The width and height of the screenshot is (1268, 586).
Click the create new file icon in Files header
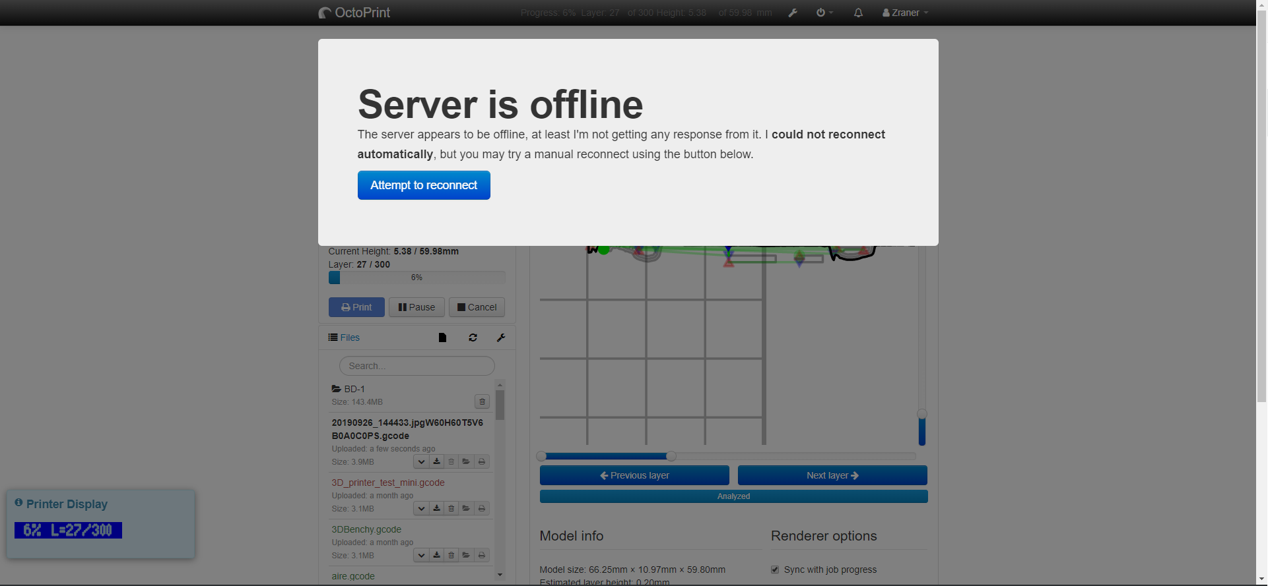pos(442,337)
